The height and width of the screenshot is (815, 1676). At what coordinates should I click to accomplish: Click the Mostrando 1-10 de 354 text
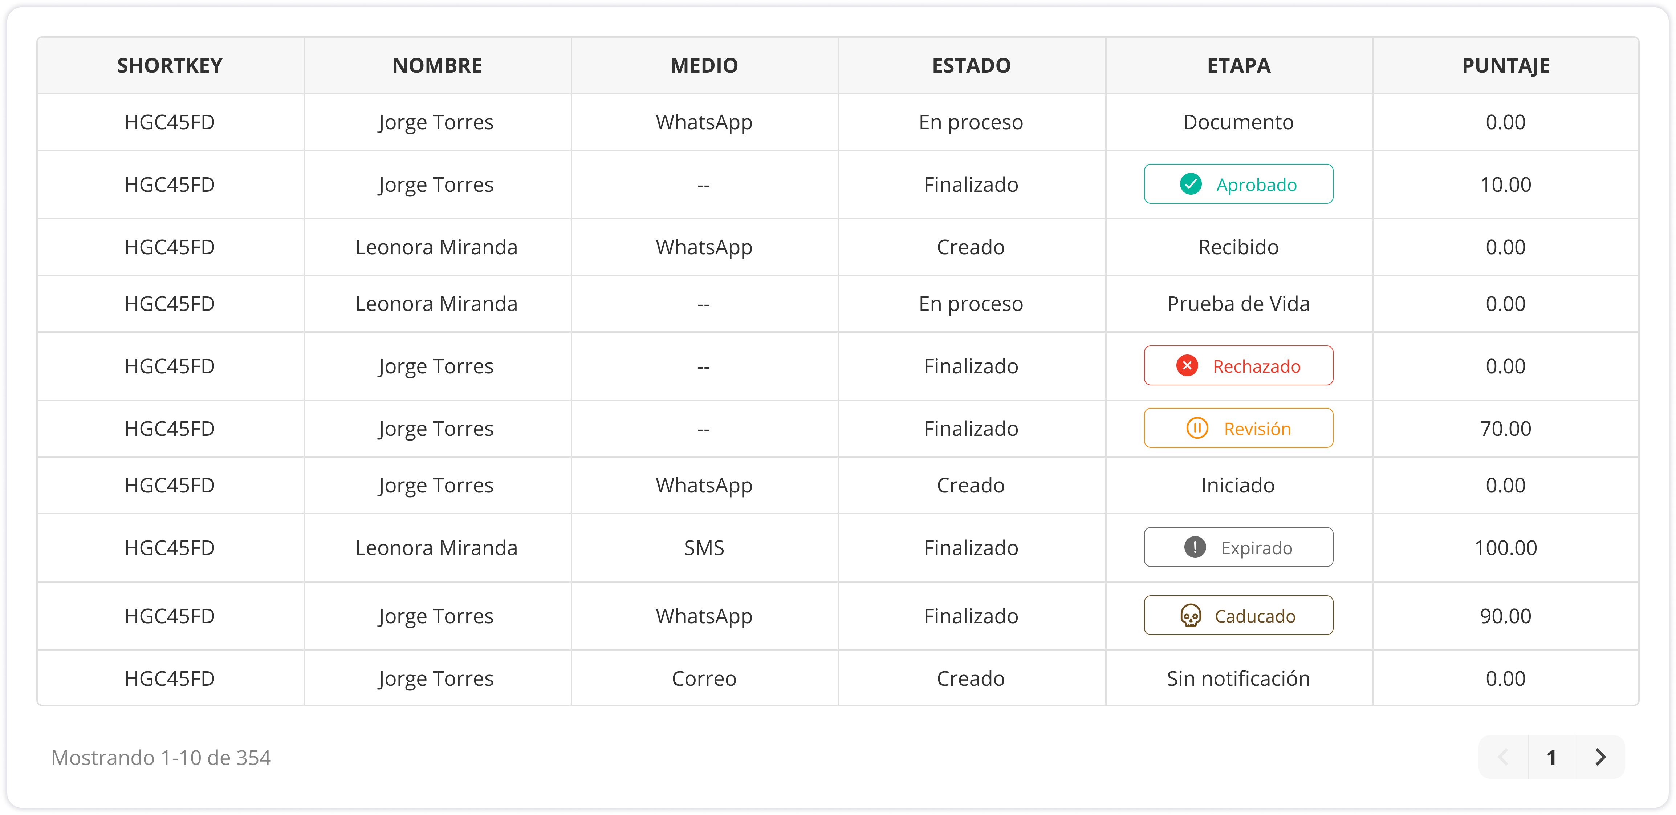(x=161, y=758)
